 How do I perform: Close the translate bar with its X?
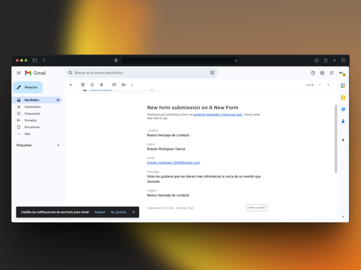pyautogui.click(x=152, y=90)
